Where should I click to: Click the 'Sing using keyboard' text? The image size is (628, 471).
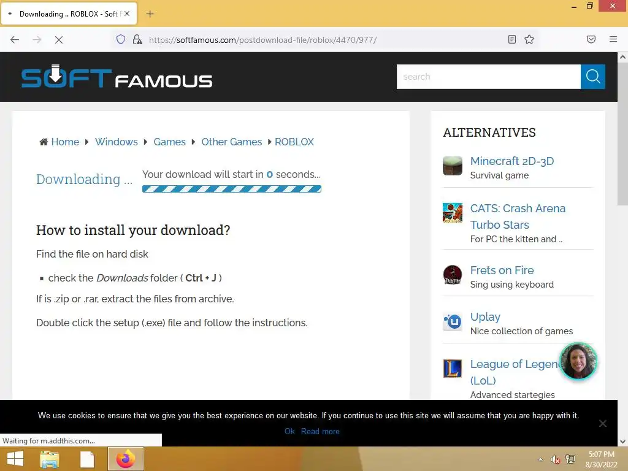click(x=512, y=285)
